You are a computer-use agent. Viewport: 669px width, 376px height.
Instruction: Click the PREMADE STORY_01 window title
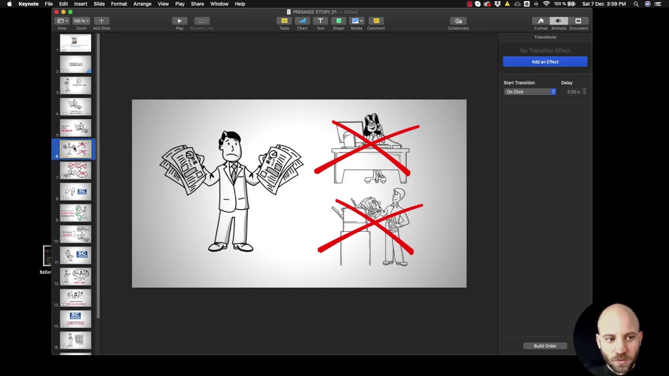314,11
